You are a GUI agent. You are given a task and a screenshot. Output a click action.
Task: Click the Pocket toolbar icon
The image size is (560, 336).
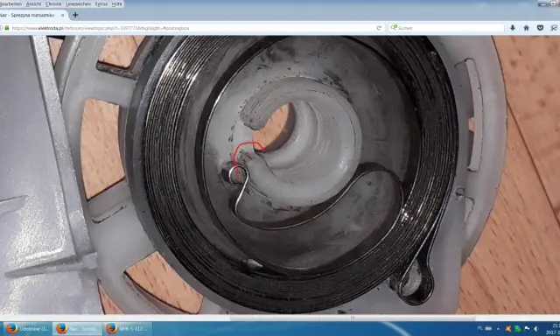pyautogui.click(x=540, y=28)
